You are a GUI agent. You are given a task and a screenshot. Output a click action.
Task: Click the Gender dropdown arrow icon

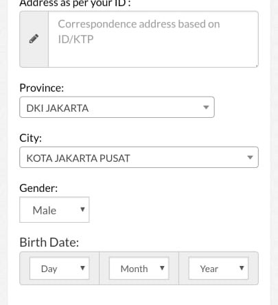[x=82, y=209]
